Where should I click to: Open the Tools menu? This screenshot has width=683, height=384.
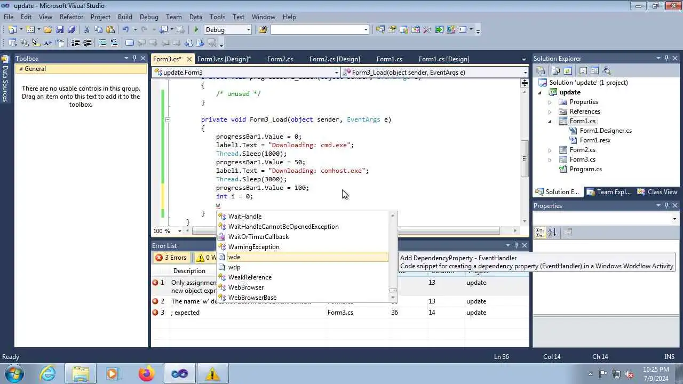click(217, 17)
